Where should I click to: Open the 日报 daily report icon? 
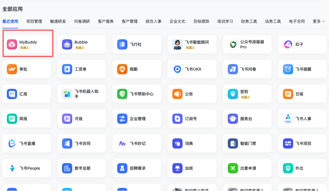288,94
